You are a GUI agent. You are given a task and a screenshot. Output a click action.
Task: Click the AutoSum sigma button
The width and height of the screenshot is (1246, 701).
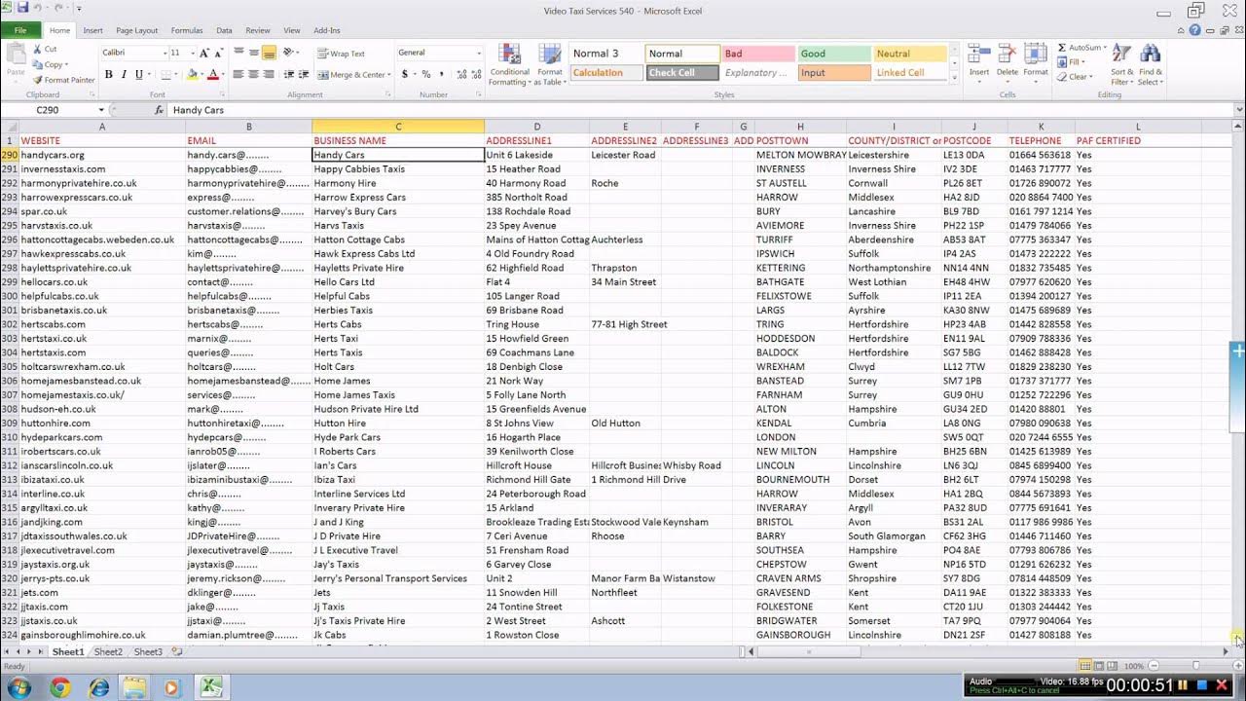pos(1062,48)
